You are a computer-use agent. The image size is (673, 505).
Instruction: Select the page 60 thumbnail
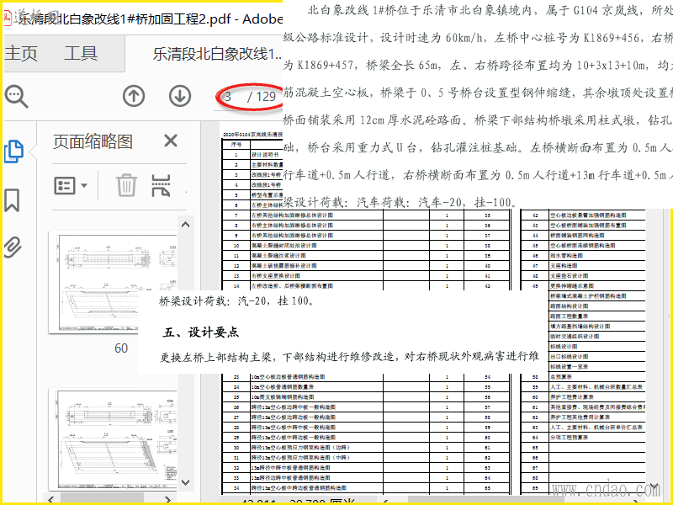(114, 283)
